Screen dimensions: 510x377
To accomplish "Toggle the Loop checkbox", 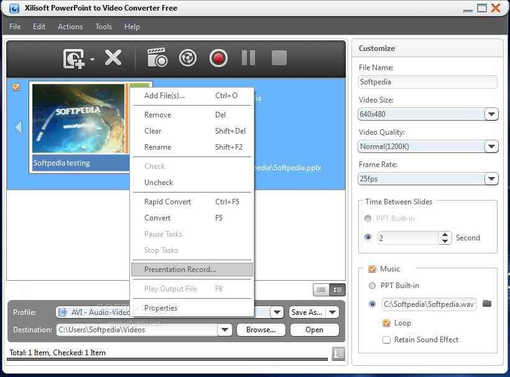I will 386,323.
